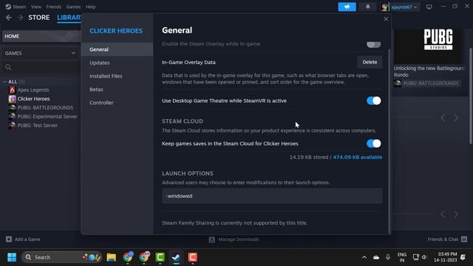Click the Steam logo menu icon

click(x=8, y=7)
